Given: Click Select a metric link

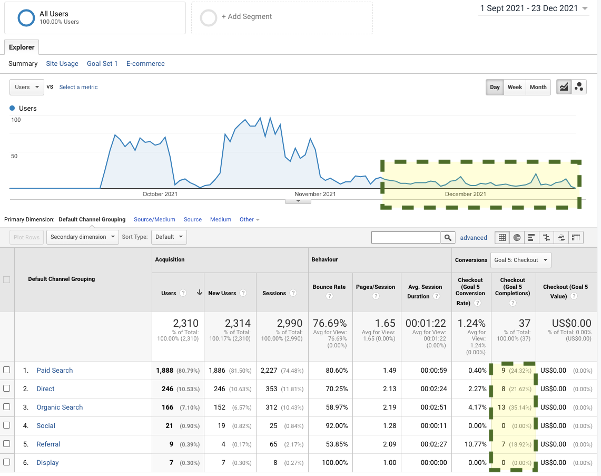Looking at the screenshot, I should [x=78, y=87].
